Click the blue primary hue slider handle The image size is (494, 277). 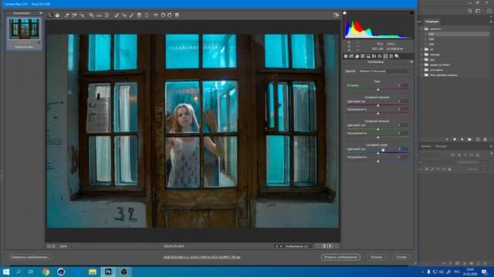[378, 153]
